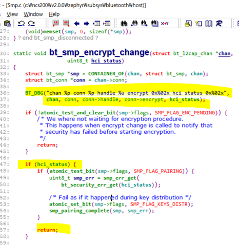The image size is (239, 246).
Task: Click the highlighted "if (hci_status) {" statement
Action: [x=51, y=165]
